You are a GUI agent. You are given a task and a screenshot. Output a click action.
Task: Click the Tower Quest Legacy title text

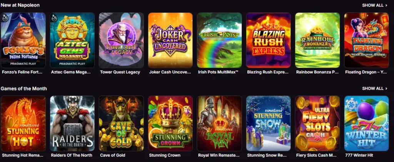click(120, 72)
